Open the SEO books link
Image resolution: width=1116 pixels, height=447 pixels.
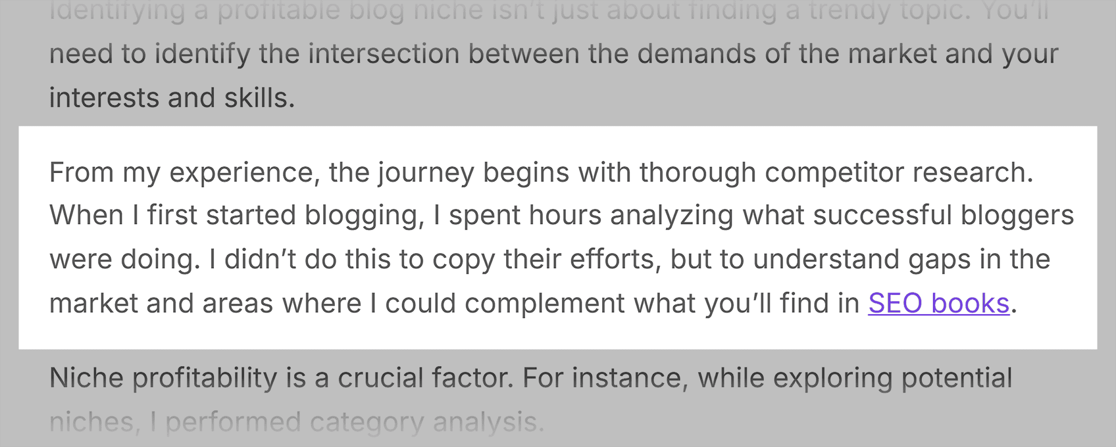[939, 303]
